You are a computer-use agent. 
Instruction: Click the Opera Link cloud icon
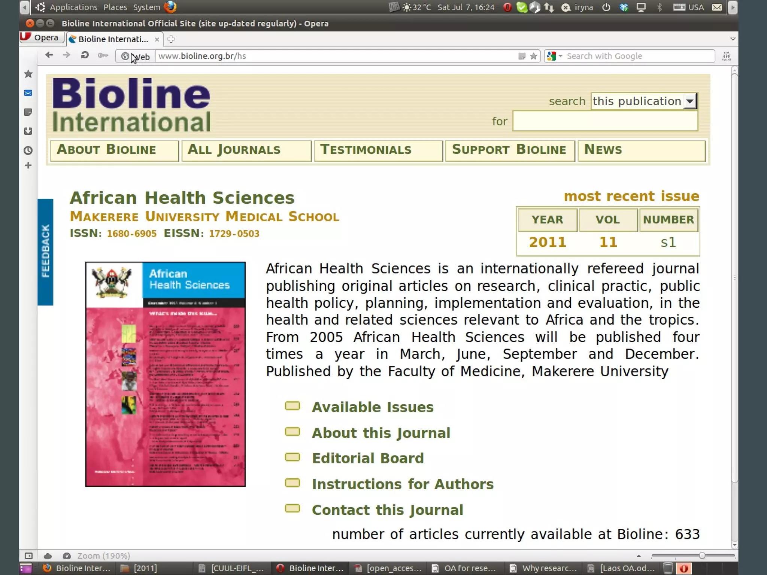pos(48,556)
